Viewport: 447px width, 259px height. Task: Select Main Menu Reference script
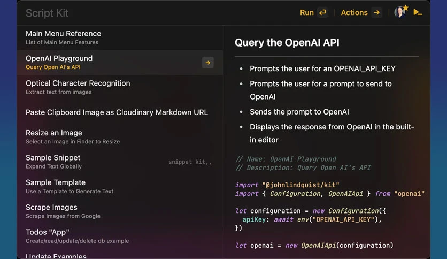pos(120,37)
